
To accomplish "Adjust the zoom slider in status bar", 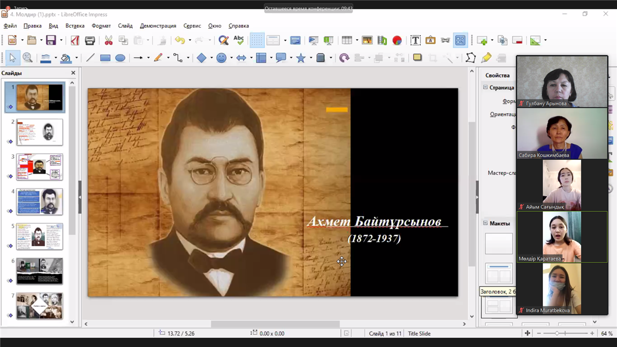I will (x=557, y=334).
